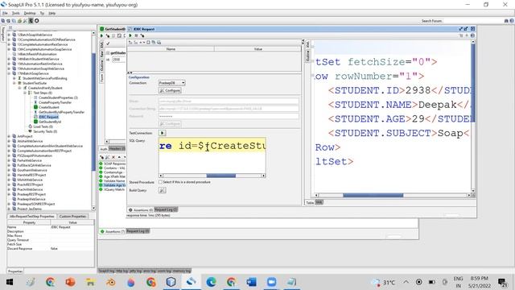Viewport: 515px width, 290px height.
Task: Select CreateStudentProperties step in tree
Action: click(58, 97)
